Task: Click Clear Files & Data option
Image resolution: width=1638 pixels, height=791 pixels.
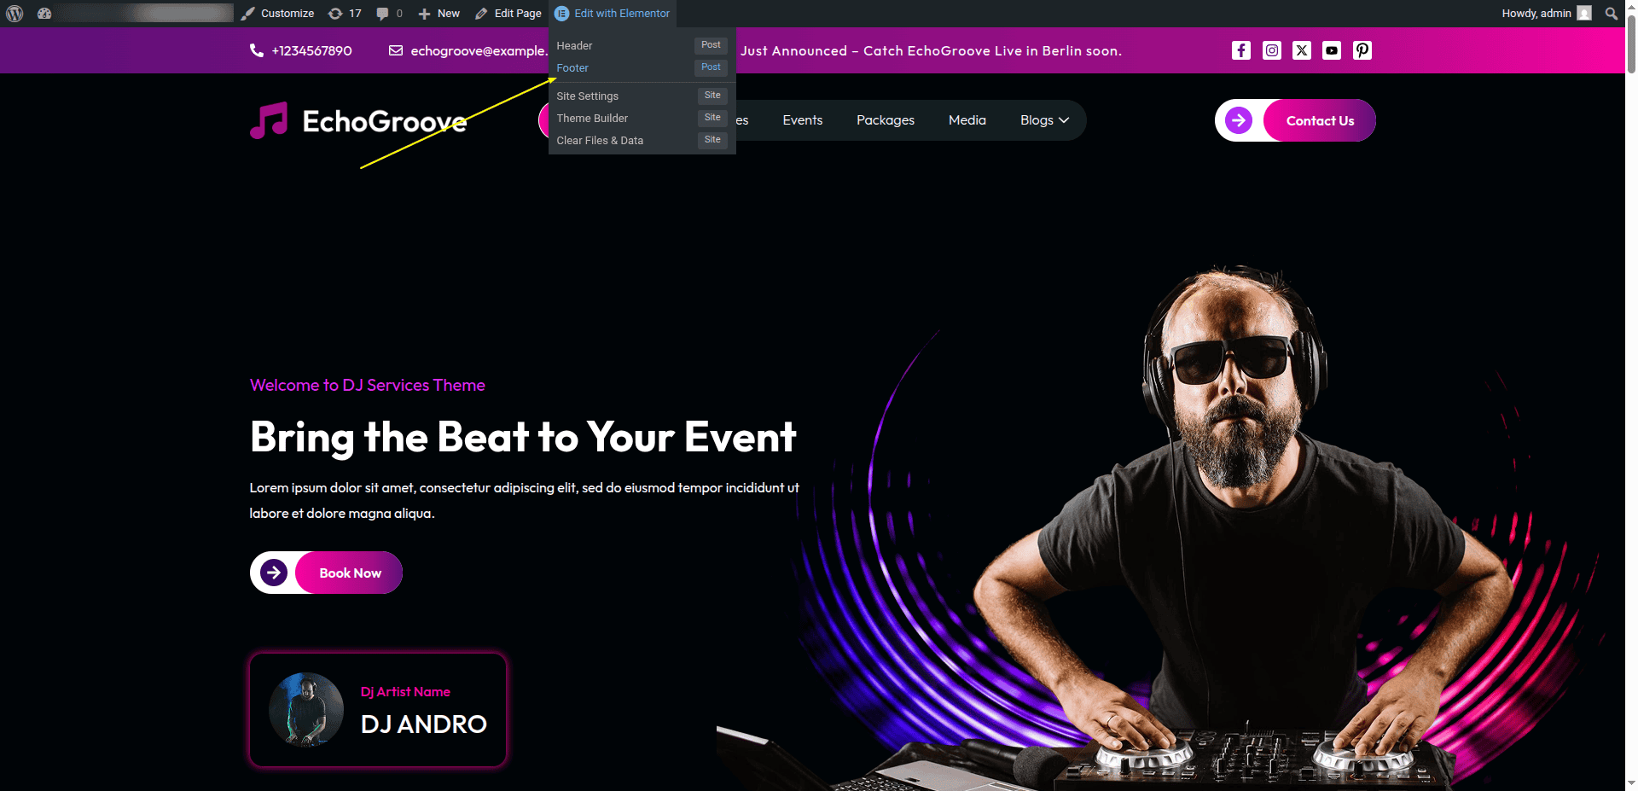Action: point(600,141)
